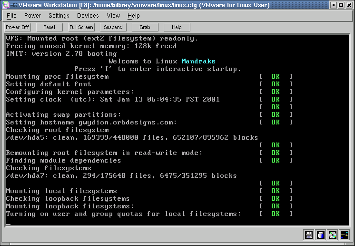
Task: Click the CD-ROM device icon
Action: pyautogui.click(x=333, y=235)
